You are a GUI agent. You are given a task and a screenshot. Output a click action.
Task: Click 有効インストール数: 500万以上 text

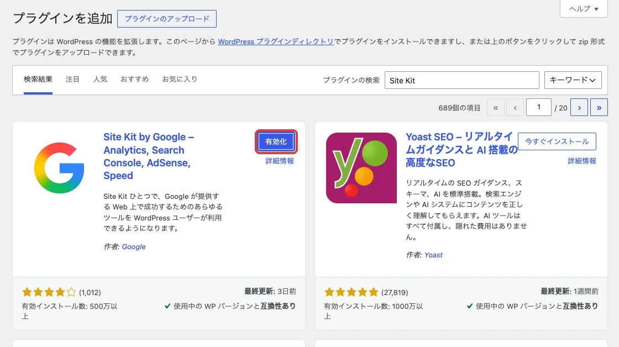(x=70, y=311)
